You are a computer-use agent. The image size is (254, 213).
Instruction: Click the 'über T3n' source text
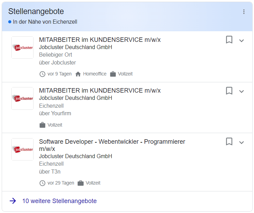(x=50, y=171)
